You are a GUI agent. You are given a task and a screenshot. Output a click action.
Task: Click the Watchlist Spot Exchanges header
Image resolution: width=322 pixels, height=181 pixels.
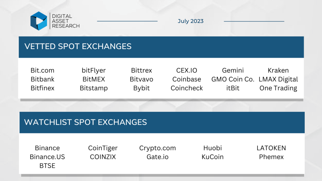(86, 122)
